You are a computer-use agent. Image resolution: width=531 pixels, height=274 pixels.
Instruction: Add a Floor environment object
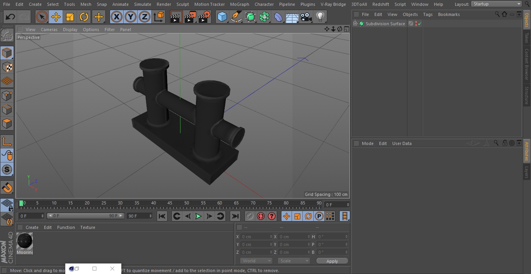coord(292,17)
